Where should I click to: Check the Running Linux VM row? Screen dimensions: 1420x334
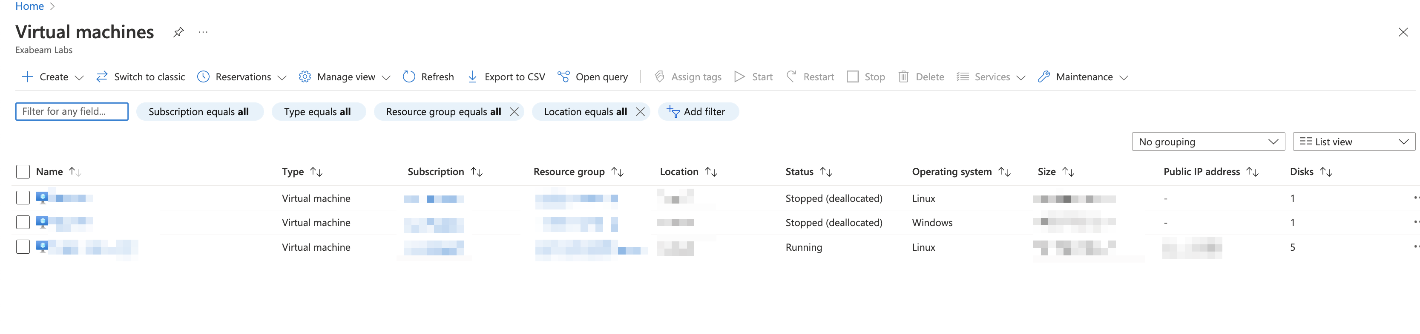23,247
